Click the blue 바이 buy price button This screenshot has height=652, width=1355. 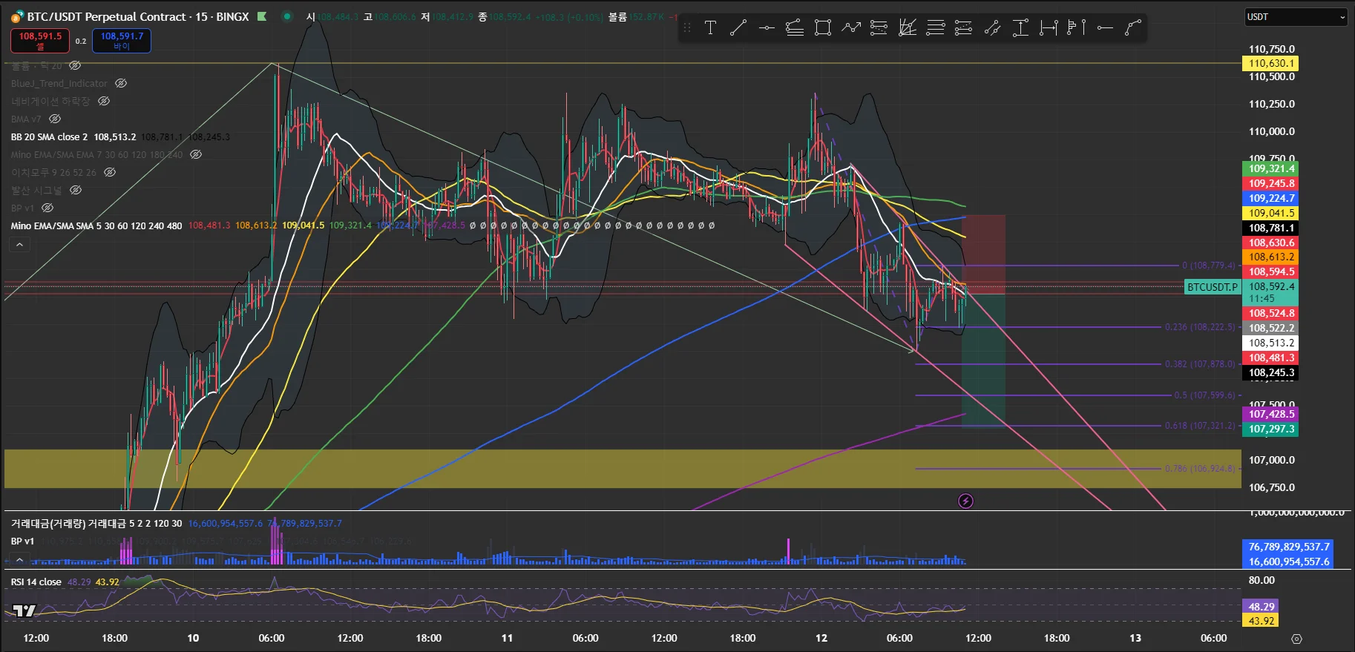click(122, 40)
